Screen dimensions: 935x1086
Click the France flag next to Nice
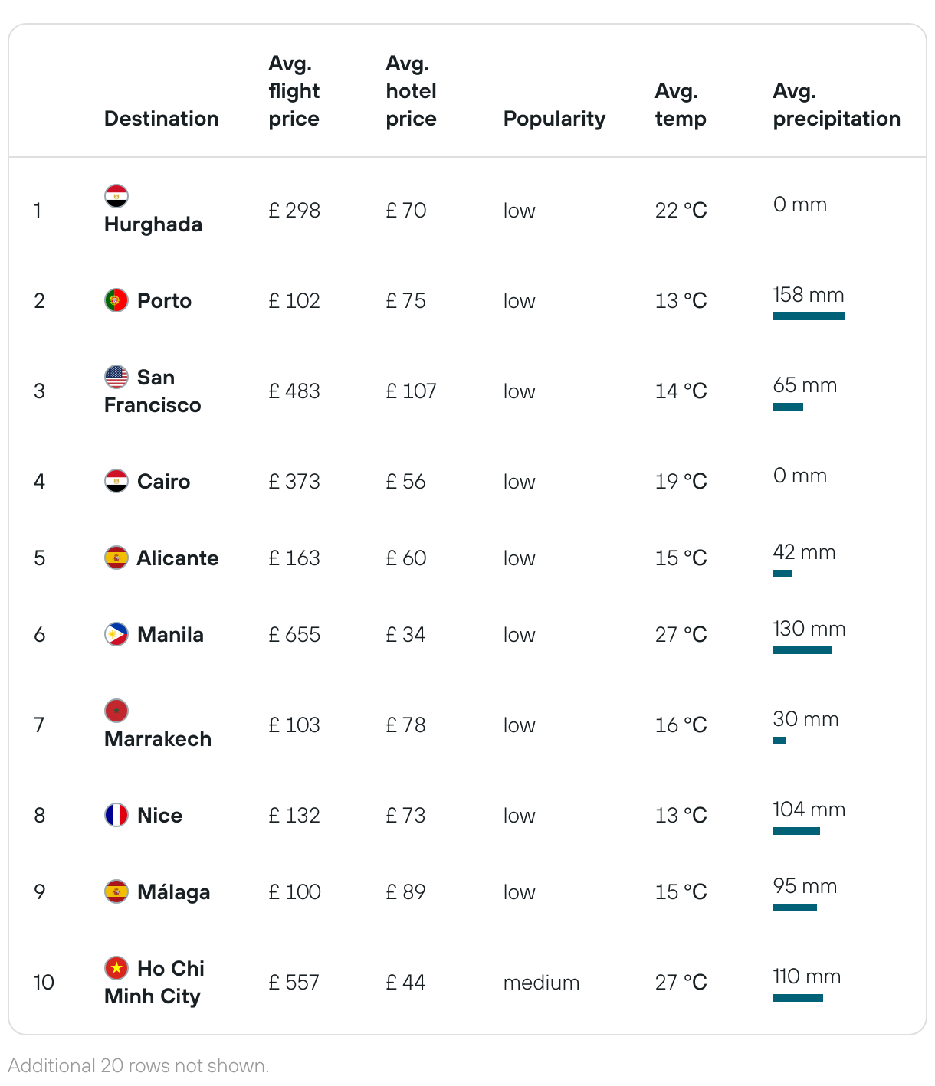[116, 815]
